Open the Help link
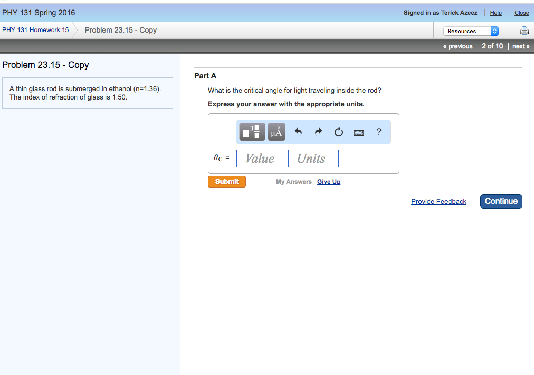Screen dimensions: 534x375 [x=495, y=13]
